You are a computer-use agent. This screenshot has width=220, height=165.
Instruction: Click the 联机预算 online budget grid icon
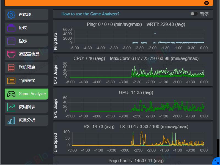tap(10, 67)
